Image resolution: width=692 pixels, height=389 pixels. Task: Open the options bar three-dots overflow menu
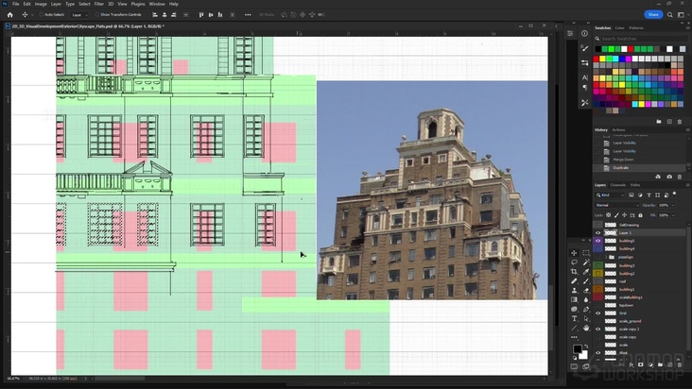click(x=248, y=14)
